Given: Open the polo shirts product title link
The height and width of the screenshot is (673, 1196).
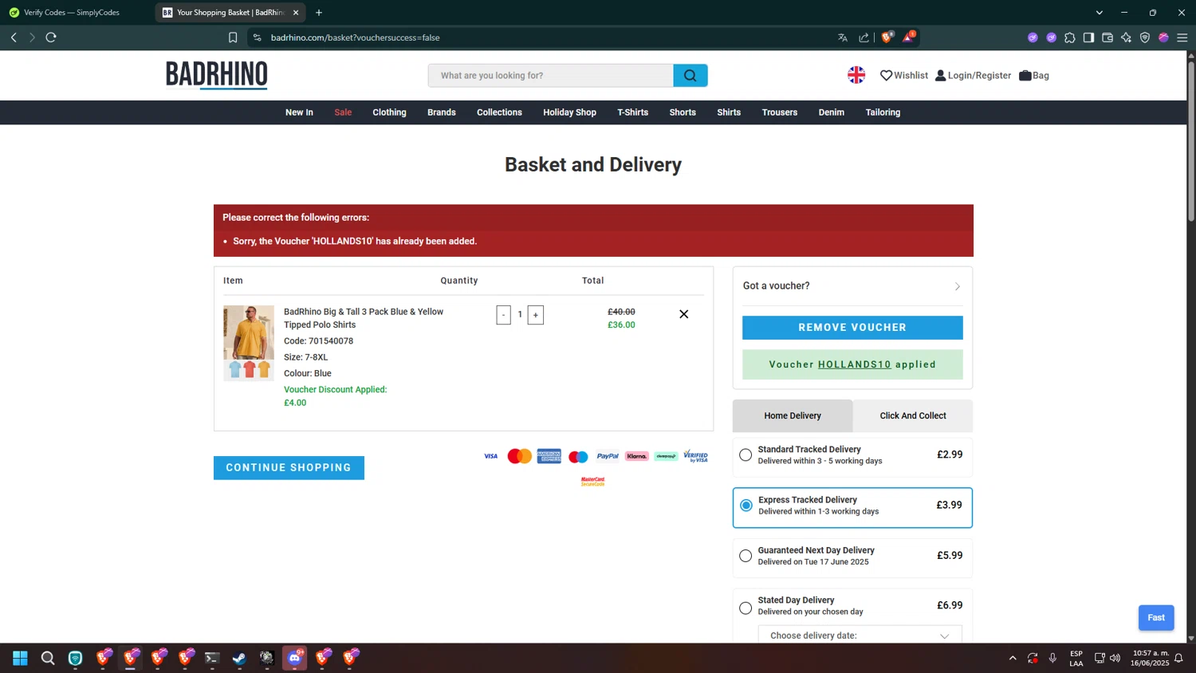Looking at the screenshot, I should pyautogui.click(x=364, y=318).
